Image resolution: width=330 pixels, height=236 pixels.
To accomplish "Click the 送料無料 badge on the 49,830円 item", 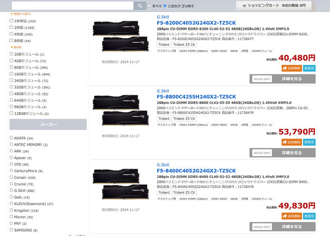I will pyautogui.click(x=292, y=216).
